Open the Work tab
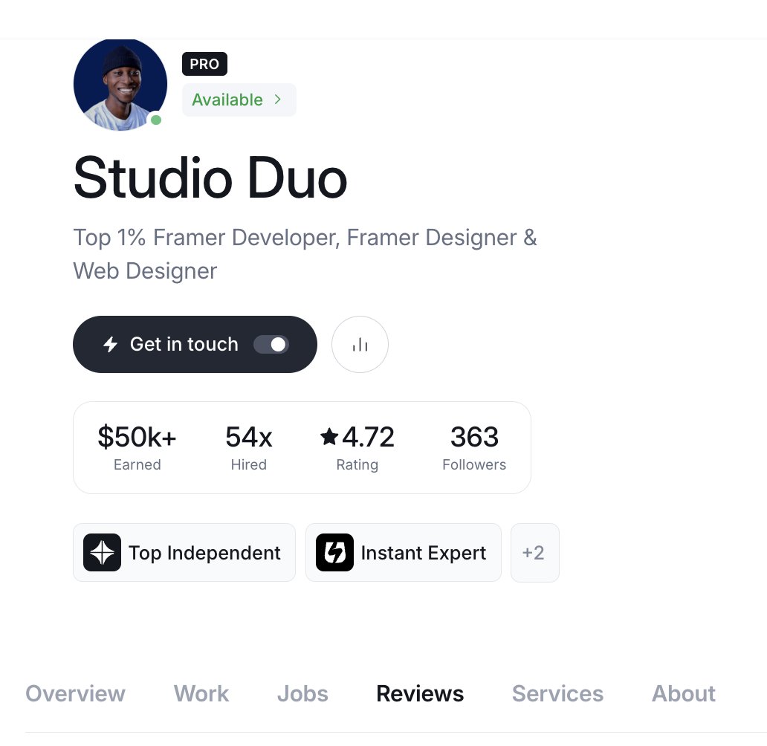This screenshot has height=746, width=767. (x=201, y=694)
